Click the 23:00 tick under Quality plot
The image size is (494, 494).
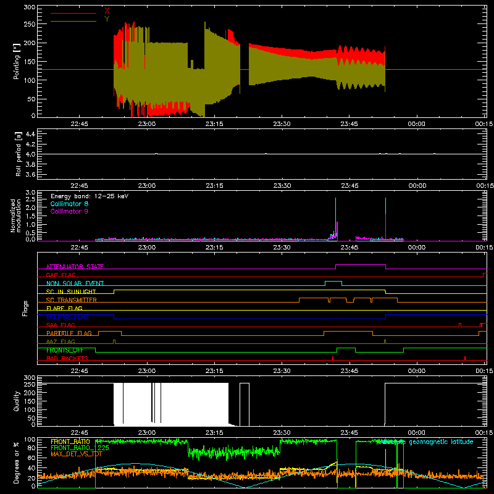point(147,433)
